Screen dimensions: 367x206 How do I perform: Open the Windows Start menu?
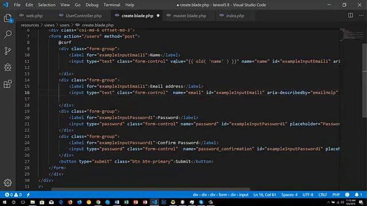tap(5, 202)
